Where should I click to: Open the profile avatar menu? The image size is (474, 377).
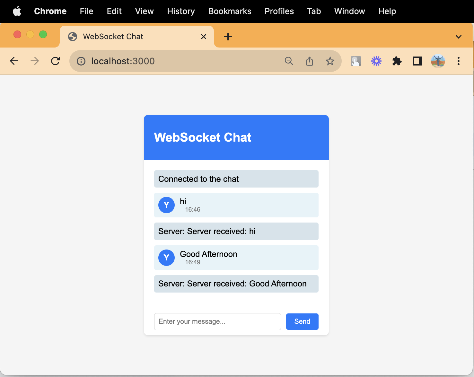click(x=438, y=61)
